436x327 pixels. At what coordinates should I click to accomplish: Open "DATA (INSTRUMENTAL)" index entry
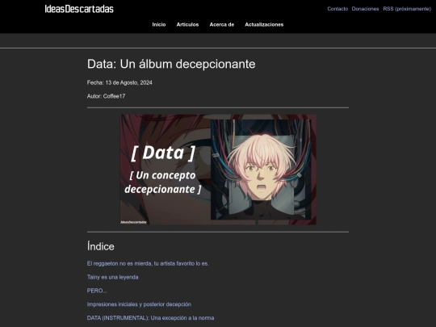[x=150, y=318]
